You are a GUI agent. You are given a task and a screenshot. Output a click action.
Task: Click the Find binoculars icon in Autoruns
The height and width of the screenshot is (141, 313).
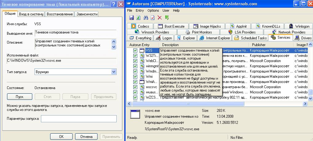[146, 18]
